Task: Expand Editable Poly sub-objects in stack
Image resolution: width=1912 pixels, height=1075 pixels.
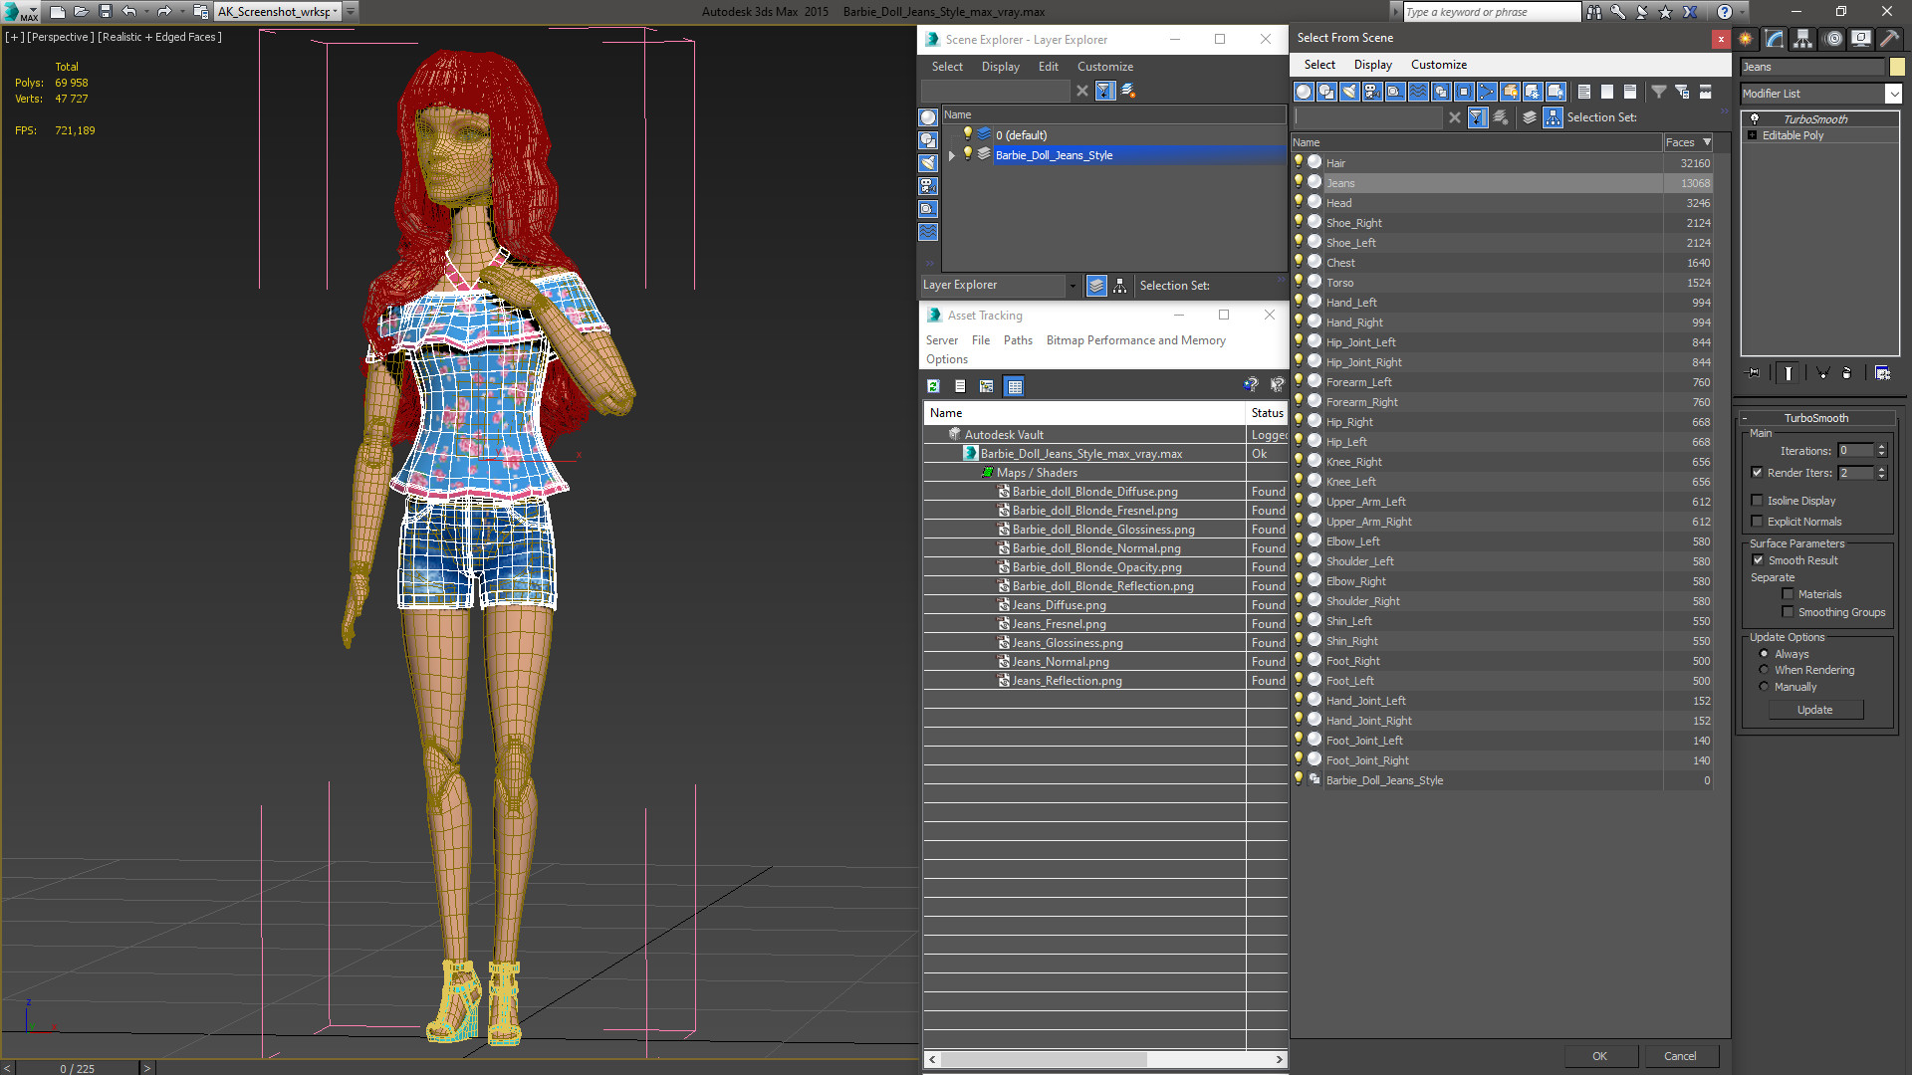Action: click(1753, 135)
